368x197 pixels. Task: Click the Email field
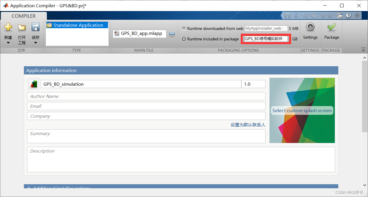(146, 106)
